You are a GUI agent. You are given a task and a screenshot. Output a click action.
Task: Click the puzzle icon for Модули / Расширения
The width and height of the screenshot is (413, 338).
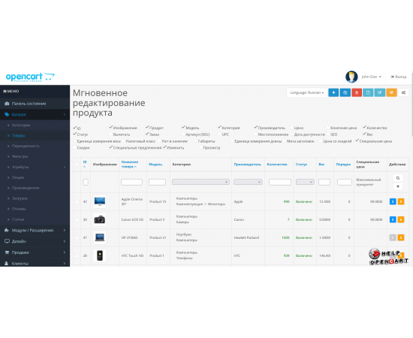click(7, 231)
